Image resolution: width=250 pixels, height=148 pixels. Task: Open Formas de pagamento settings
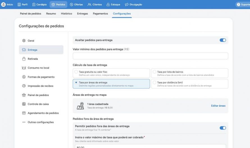(41, 77)
